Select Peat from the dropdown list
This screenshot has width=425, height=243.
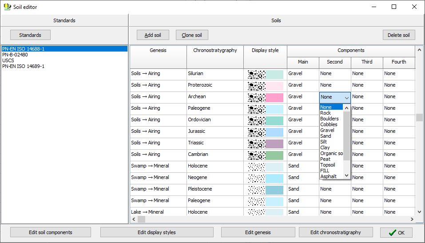(x=326, y=159)
